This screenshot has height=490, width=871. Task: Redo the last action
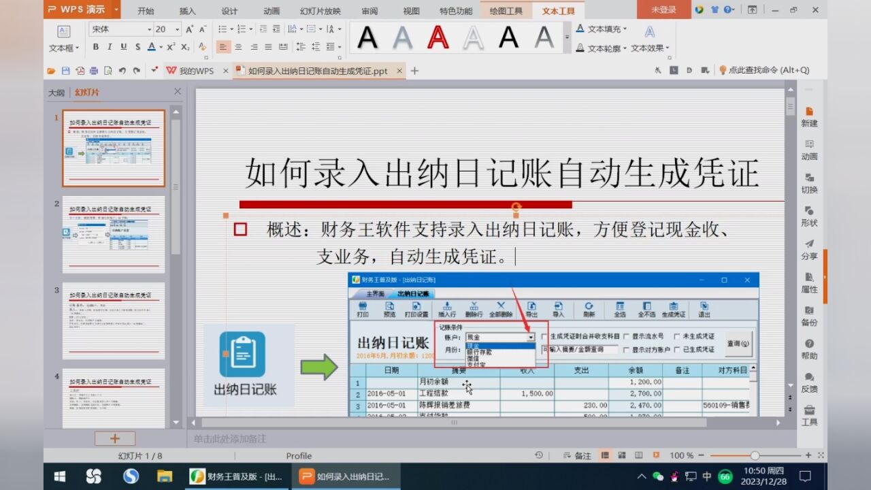click(137, 71)
